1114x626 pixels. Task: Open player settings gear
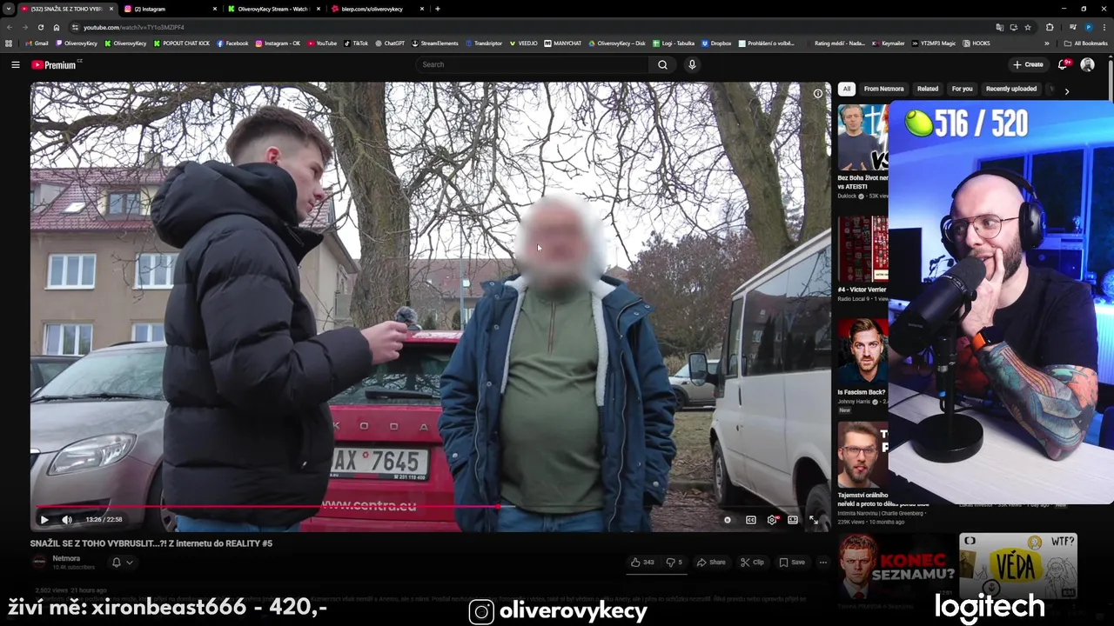click(772, 520)
